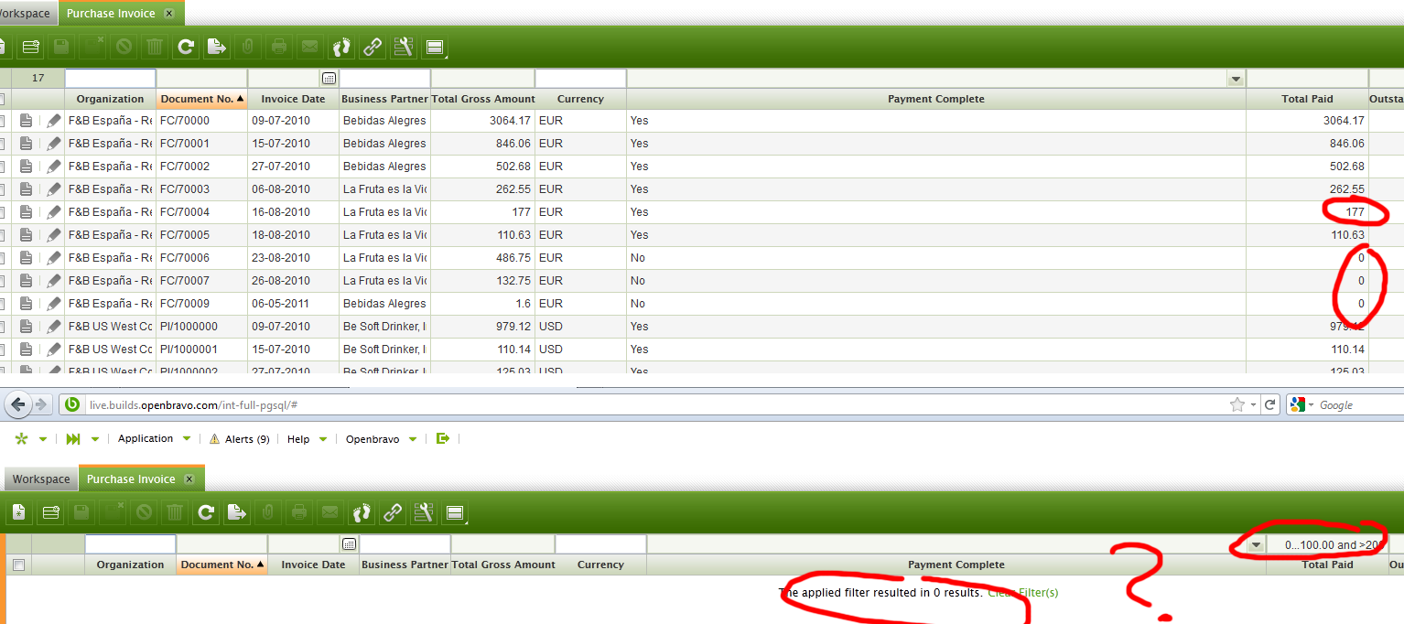Open the Payment Complete filter dropdown in the lower grid
The height and width of the screenshot is (624, 1404).
[x=1257, y=544]
